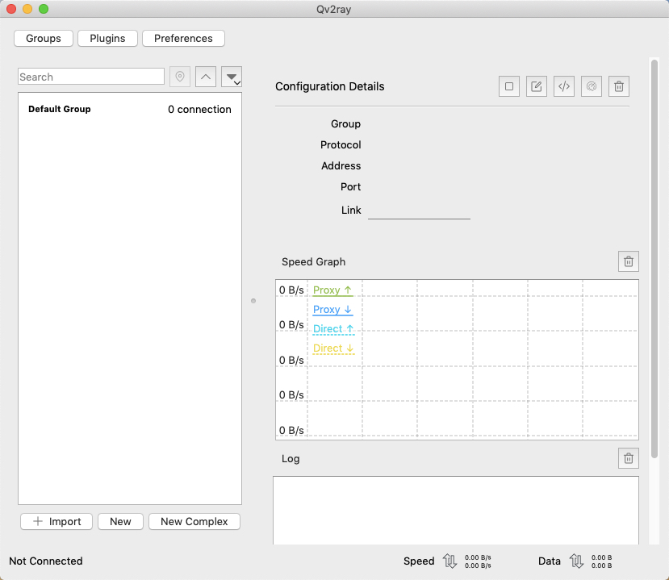
Task: Click the yellow Direct download legend
Action: tap(333, 348)
